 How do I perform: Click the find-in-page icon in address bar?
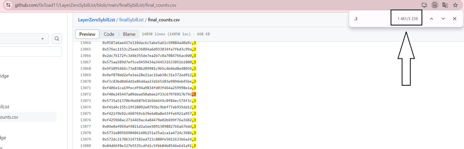click(x=435, y=5)
